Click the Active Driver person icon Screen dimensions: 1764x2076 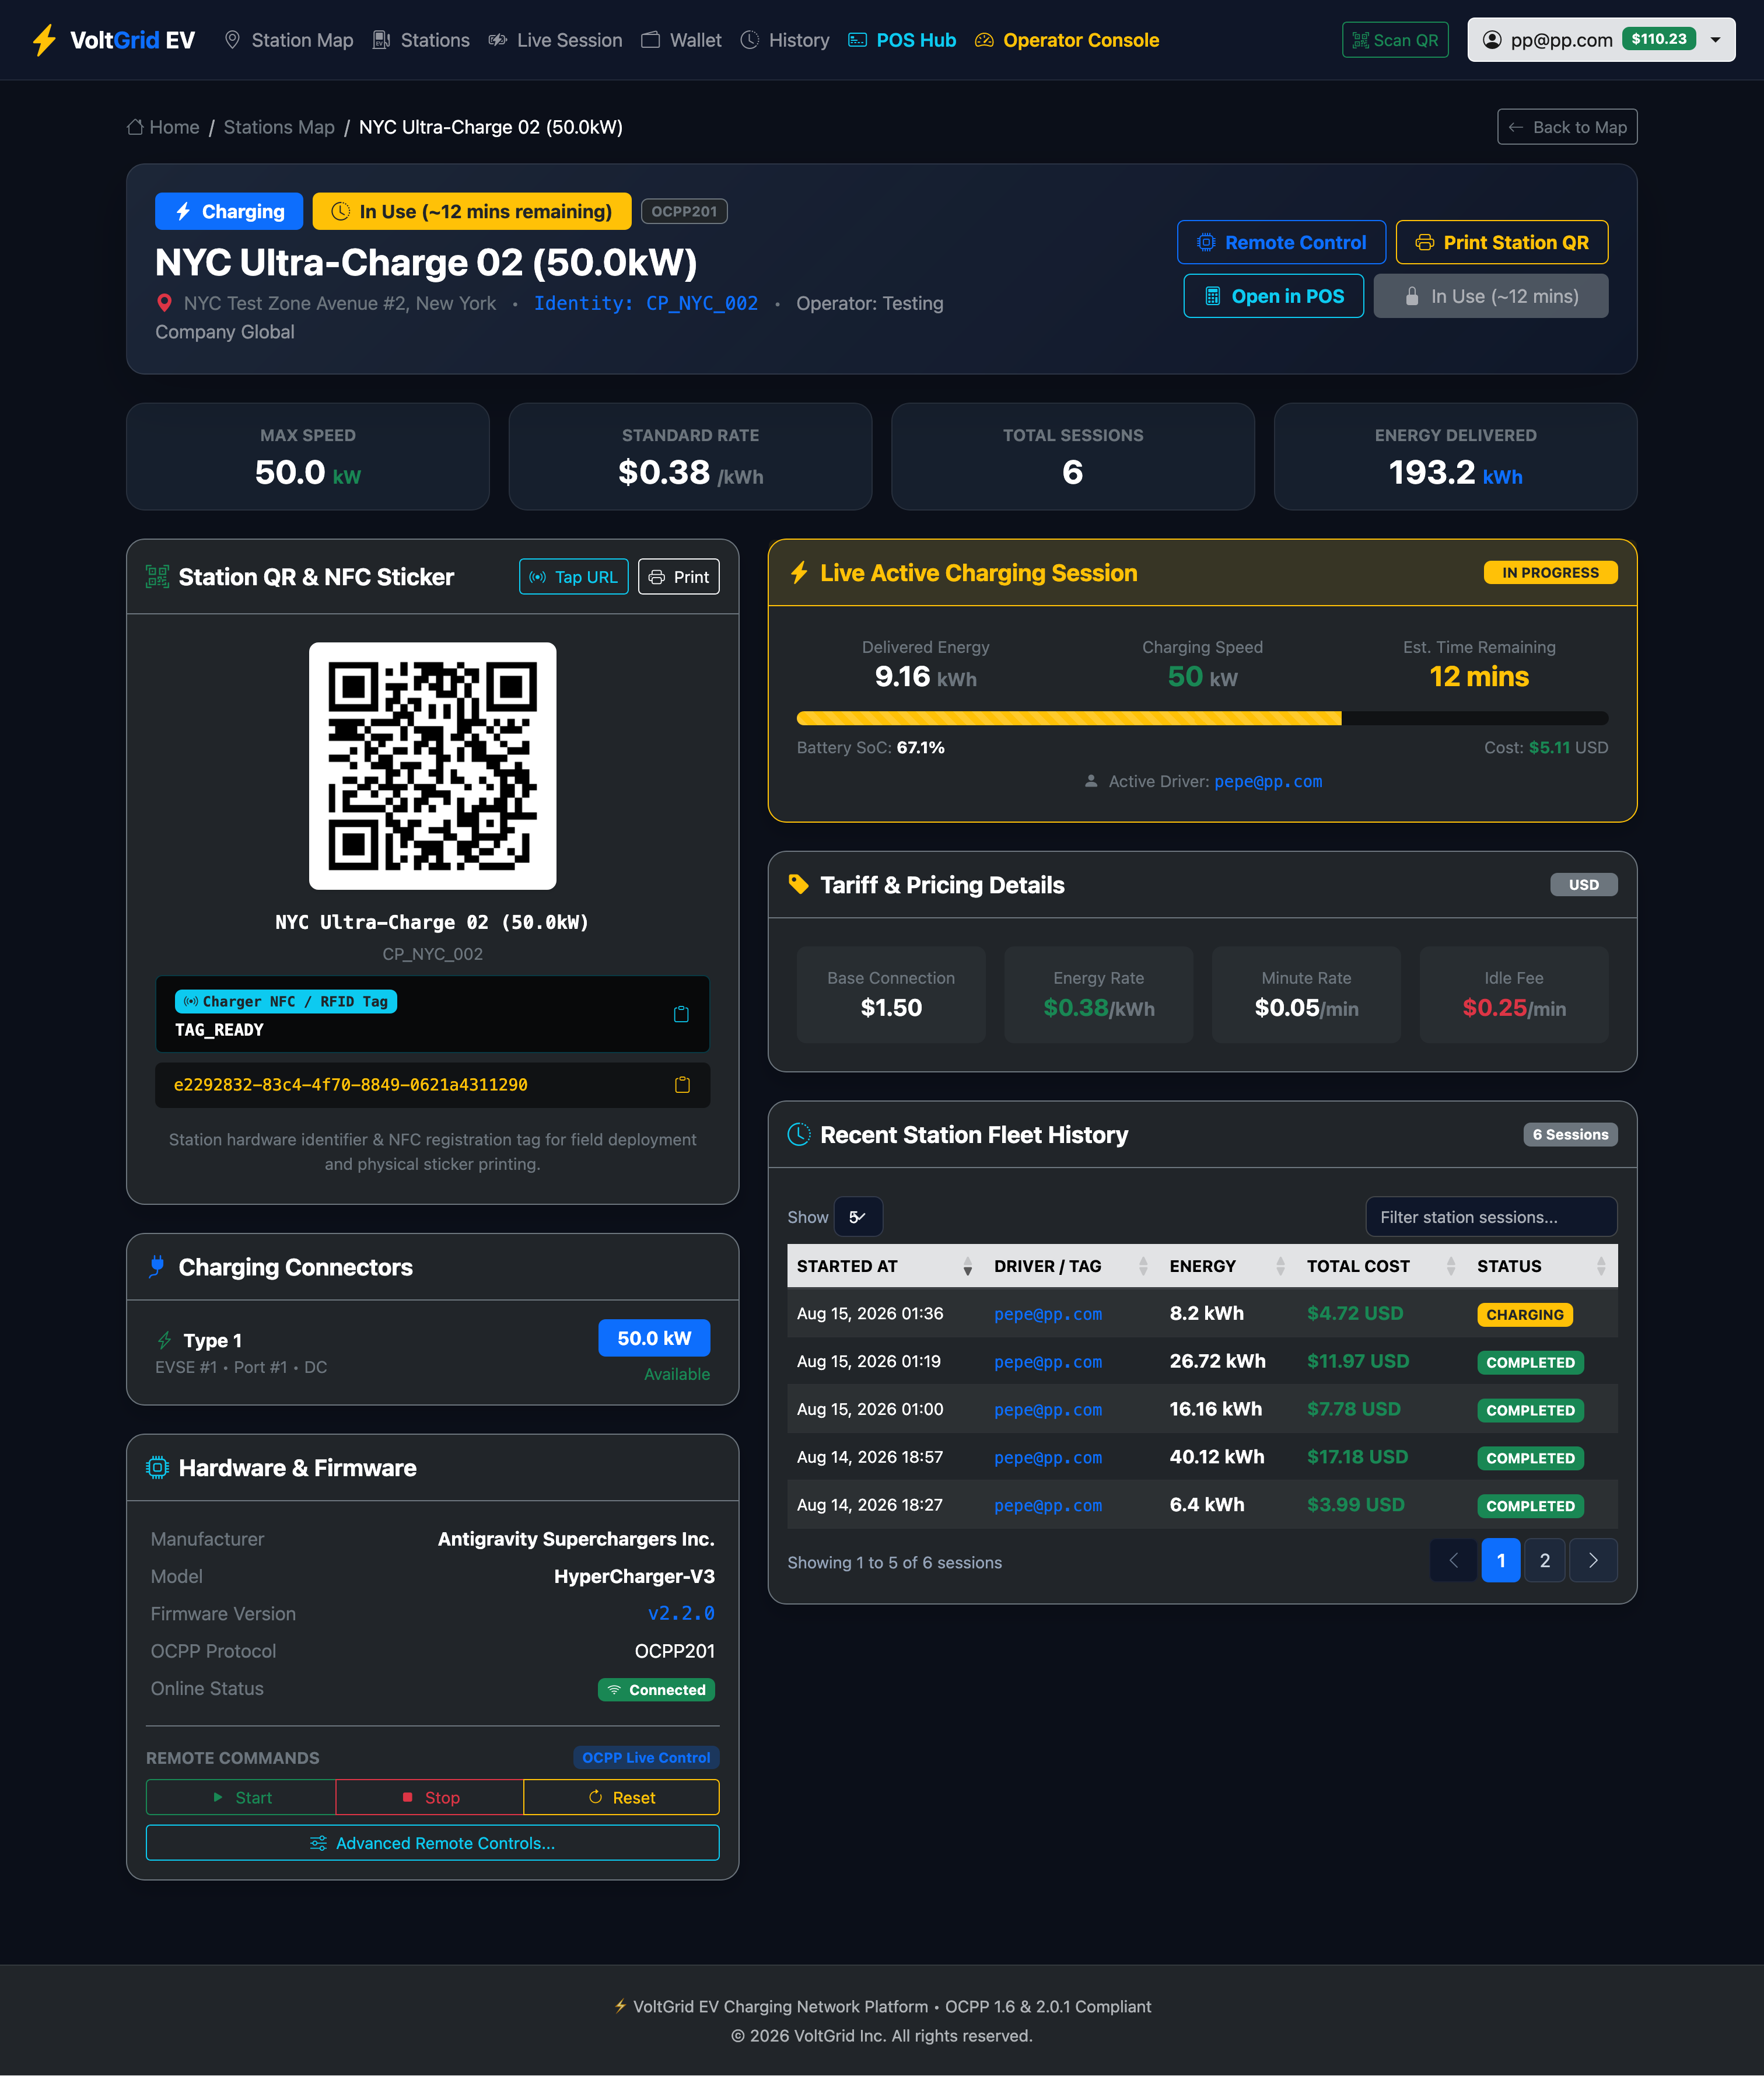pyautogui.click(x=1091, y=781)
